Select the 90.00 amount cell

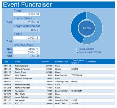click(47, 91)
